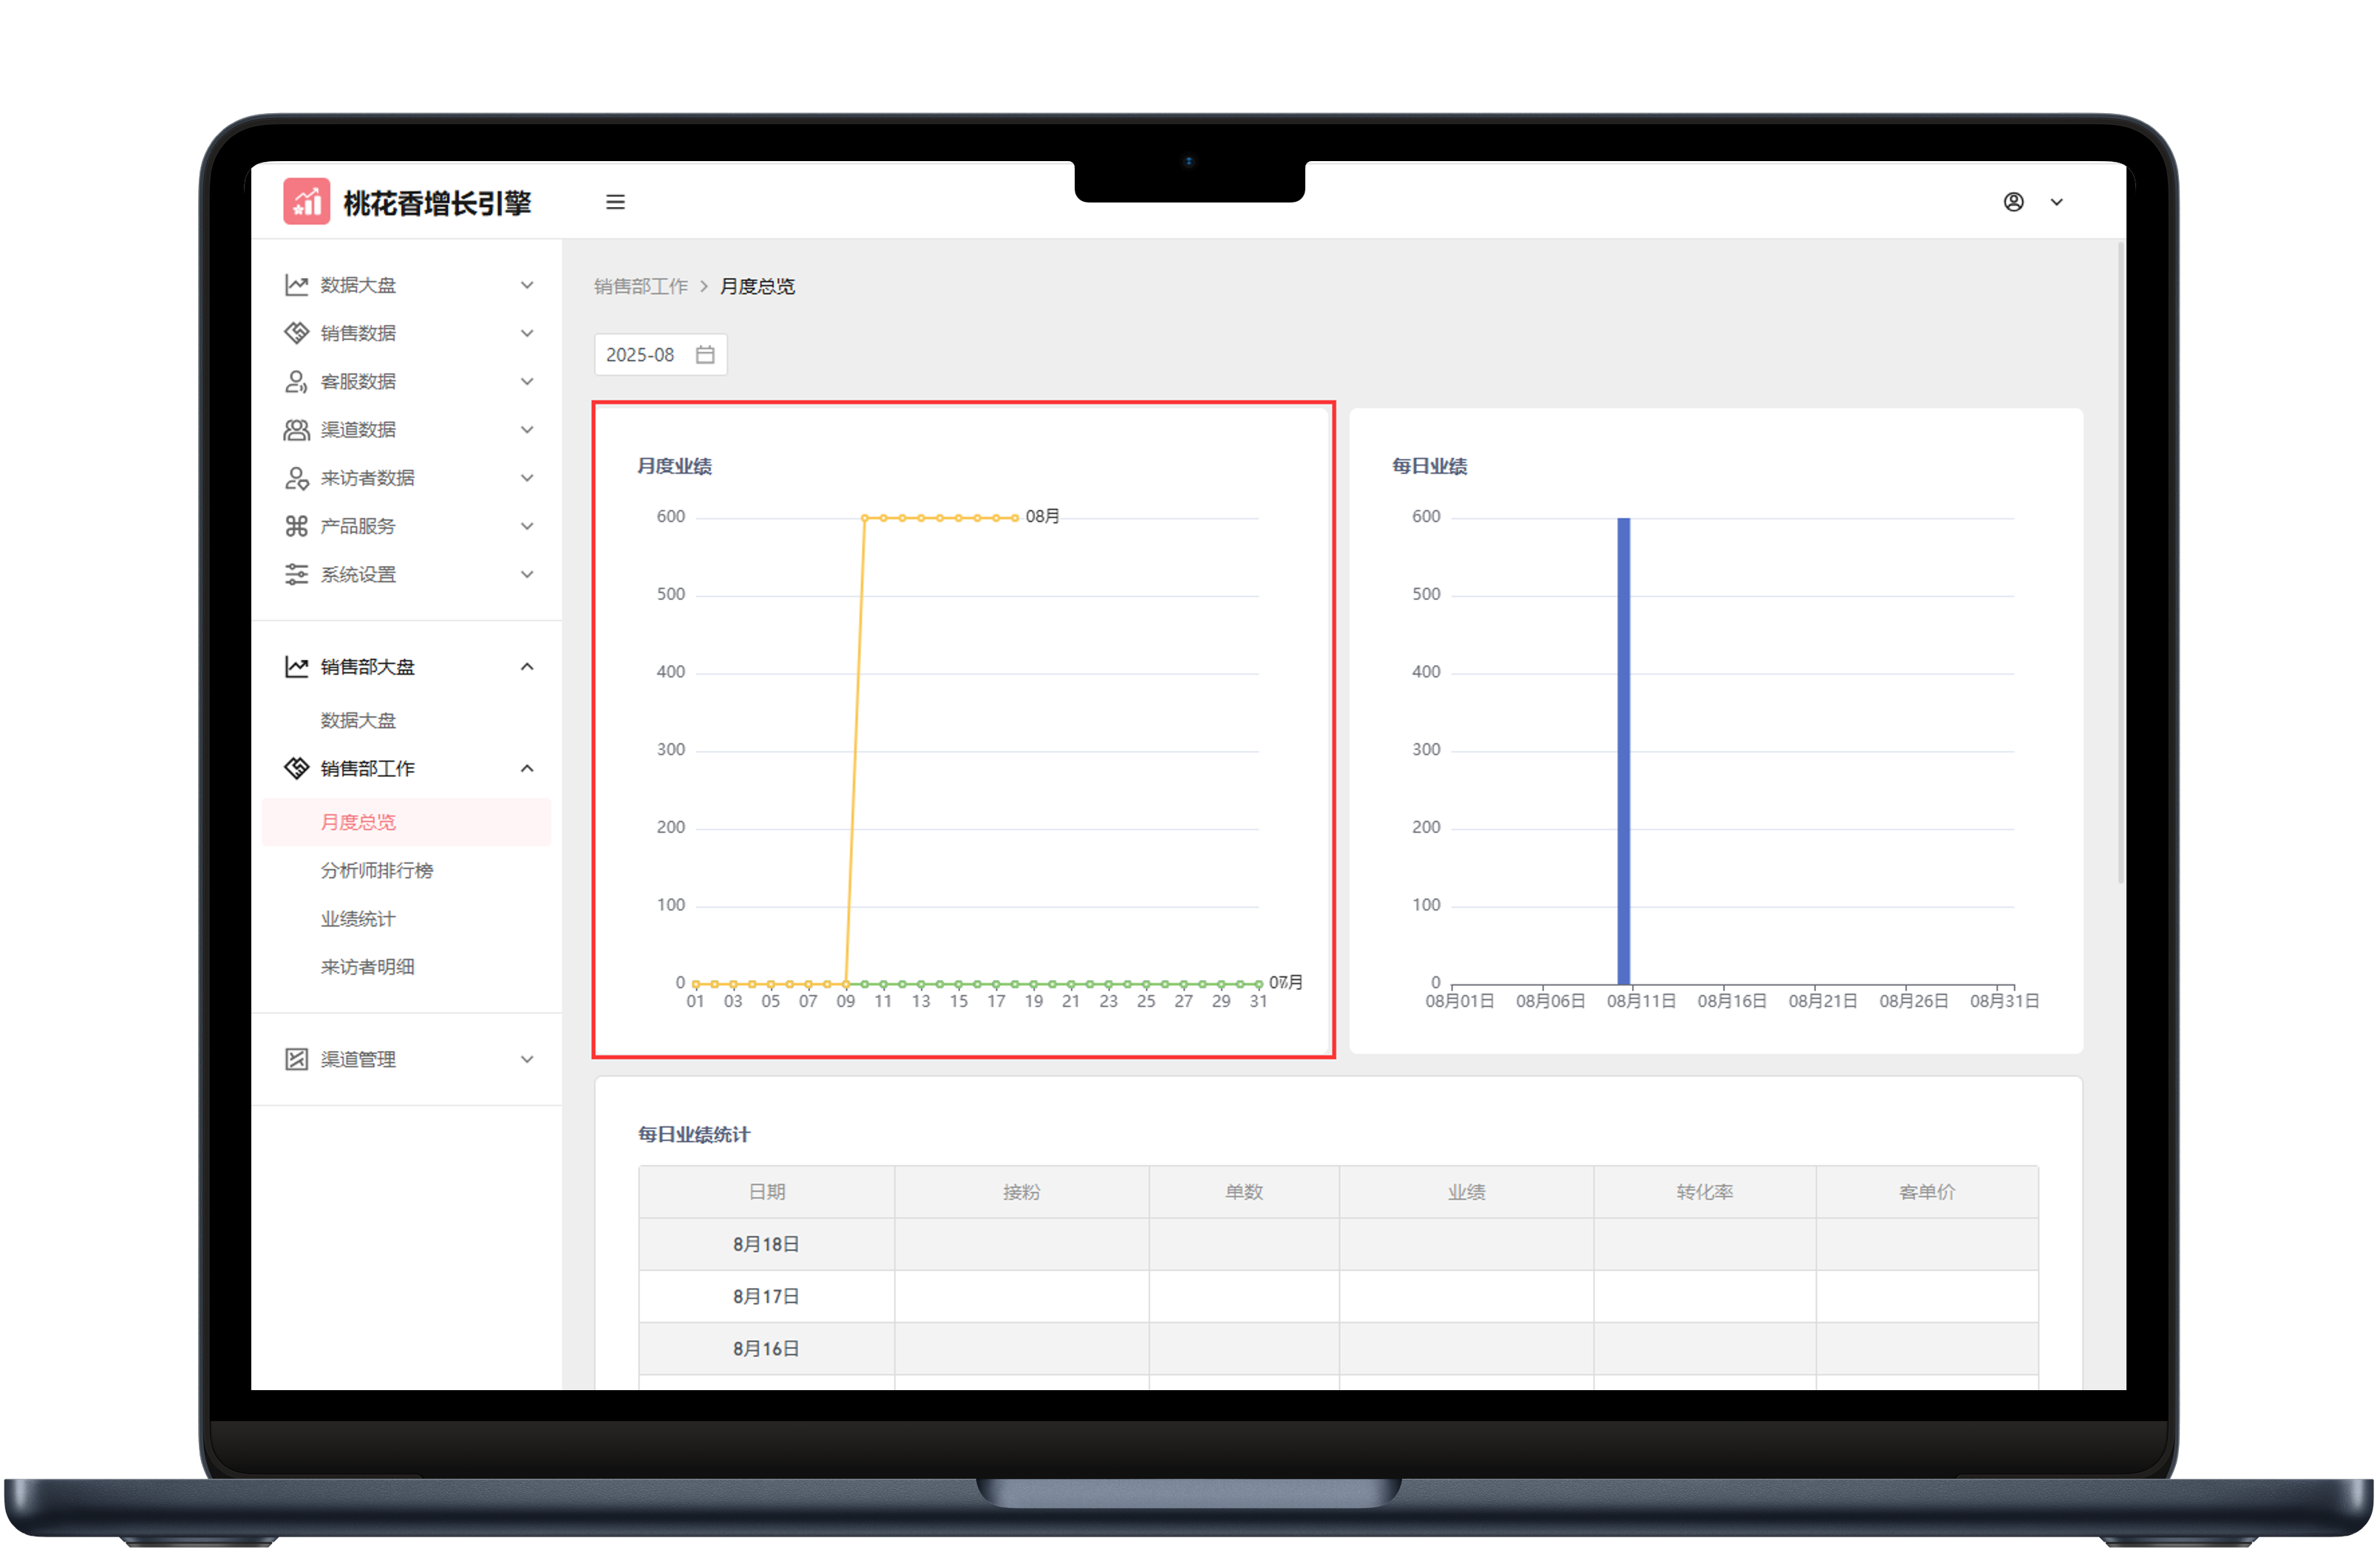Open 来访者明细 menu item
This screenshot has height=1552, width=2380.
[x=367, y=966]
